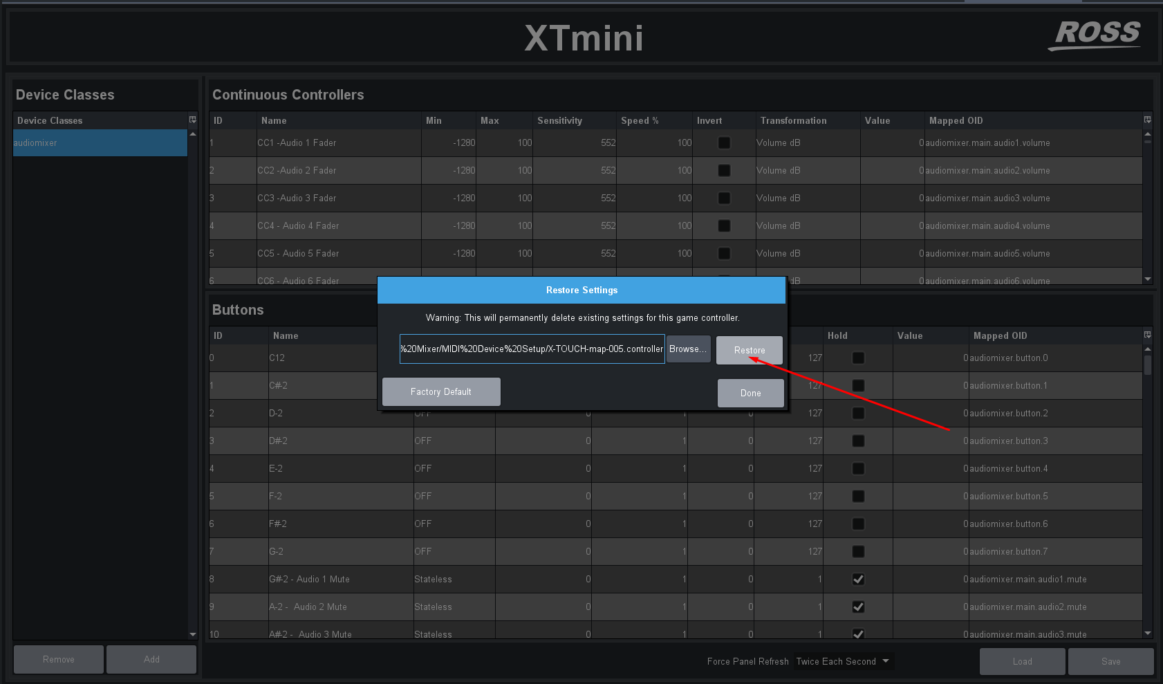The height and width of the screenshot is (684, 1163).
Task: Click scroll-down arrow of Buttons table
Action: pos(1148,633)
